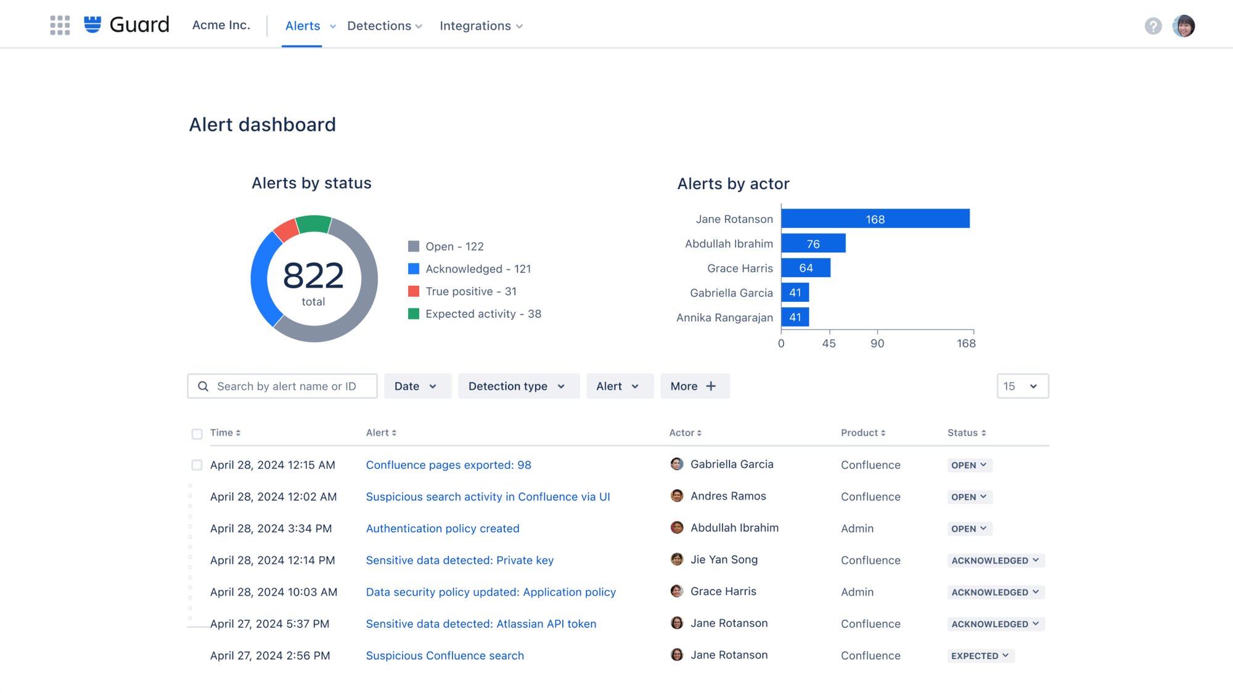Sort by Time column arrows

[x=238, y=433]
